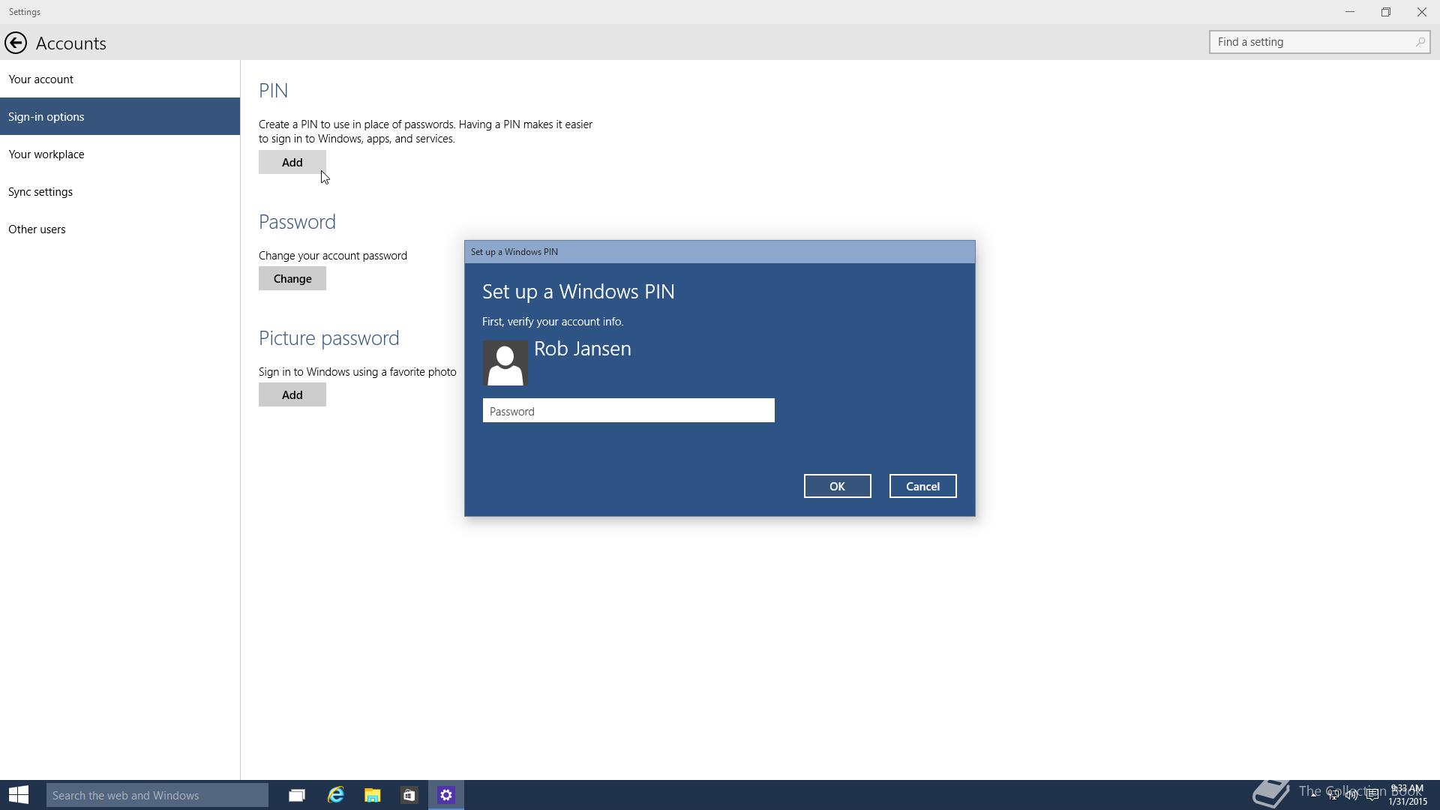Open the Windows Start menu

pyautogui.click(x=19, y=795)
